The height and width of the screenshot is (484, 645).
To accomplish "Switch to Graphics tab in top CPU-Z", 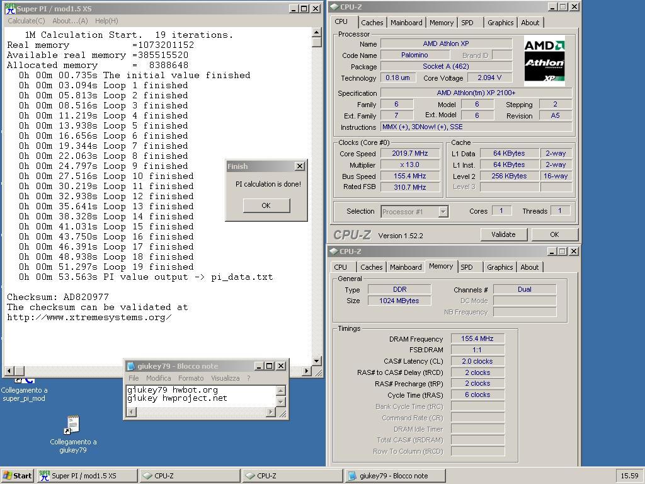I will click(501, 23).
